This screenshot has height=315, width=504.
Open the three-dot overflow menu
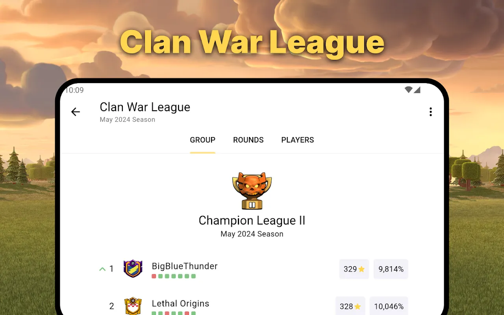(x=430, y=112)
